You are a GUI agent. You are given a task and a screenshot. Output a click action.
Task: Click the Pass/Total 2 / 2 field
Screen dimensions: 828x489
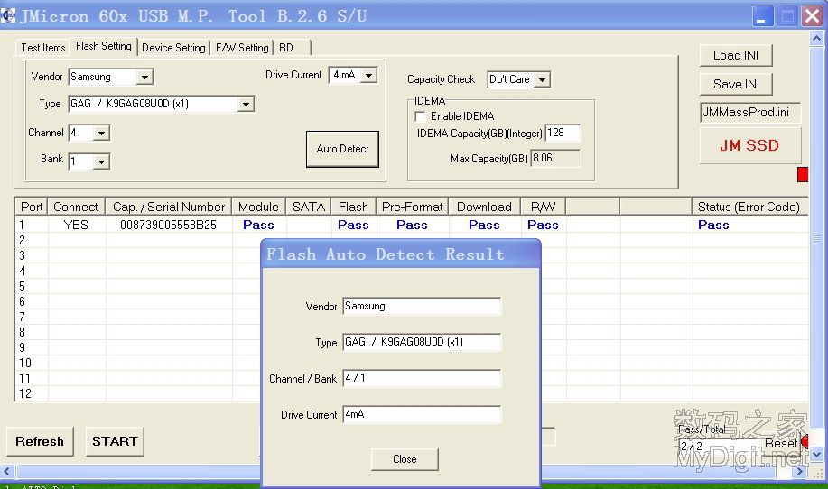(x=721, y=446)
